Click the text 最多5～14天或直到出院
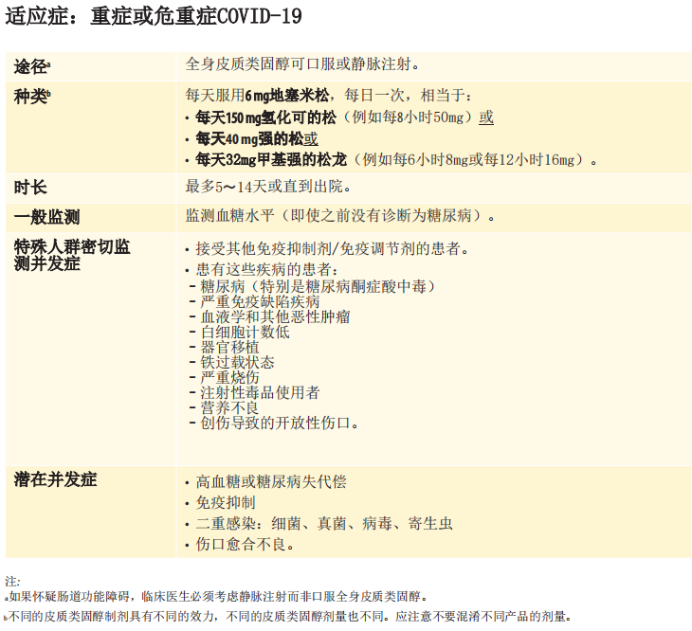The width and height of the screenshot is (692, 631). pos(269,187)
